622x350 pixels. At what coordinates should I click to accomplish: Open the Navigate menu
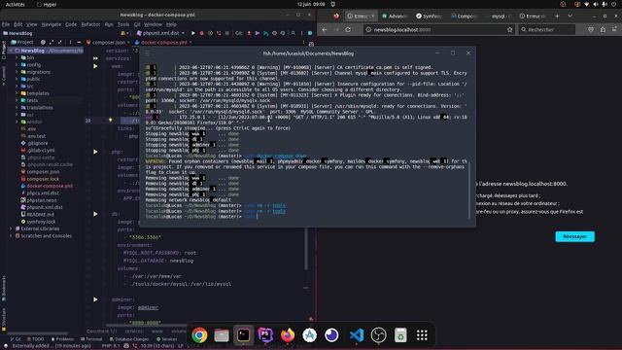coord(52,24)
